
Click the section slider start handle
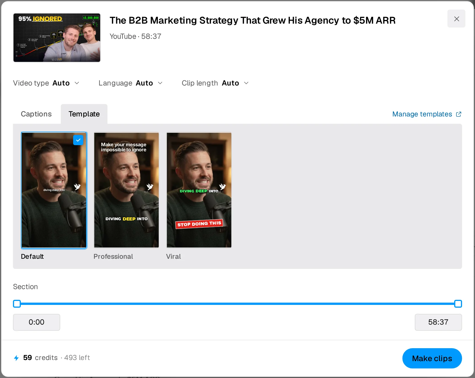pos(17,304)
